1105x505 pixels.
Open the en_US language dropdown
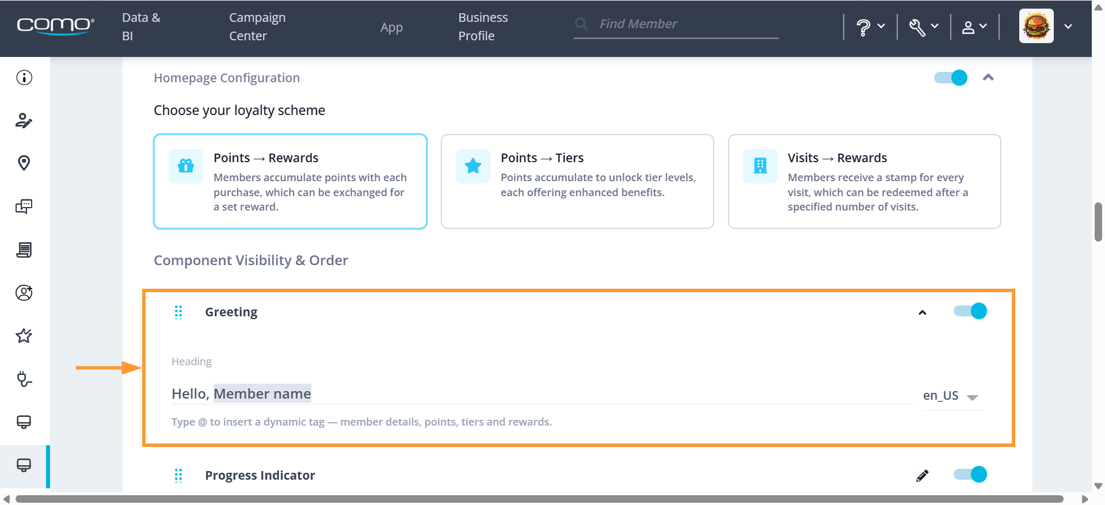(x=953, y=396)
